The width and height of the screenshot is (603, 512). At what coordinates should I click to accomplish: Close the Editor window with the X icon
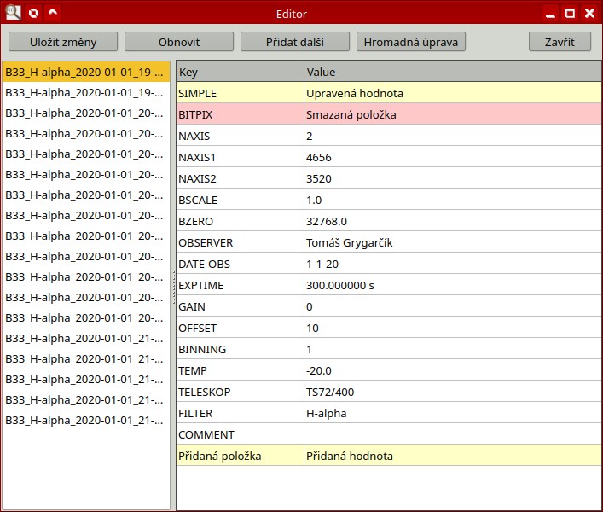[x=589, y=13]
